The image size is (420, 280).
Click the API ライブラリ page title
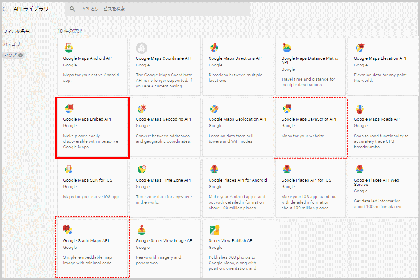(x=31, y=9)
